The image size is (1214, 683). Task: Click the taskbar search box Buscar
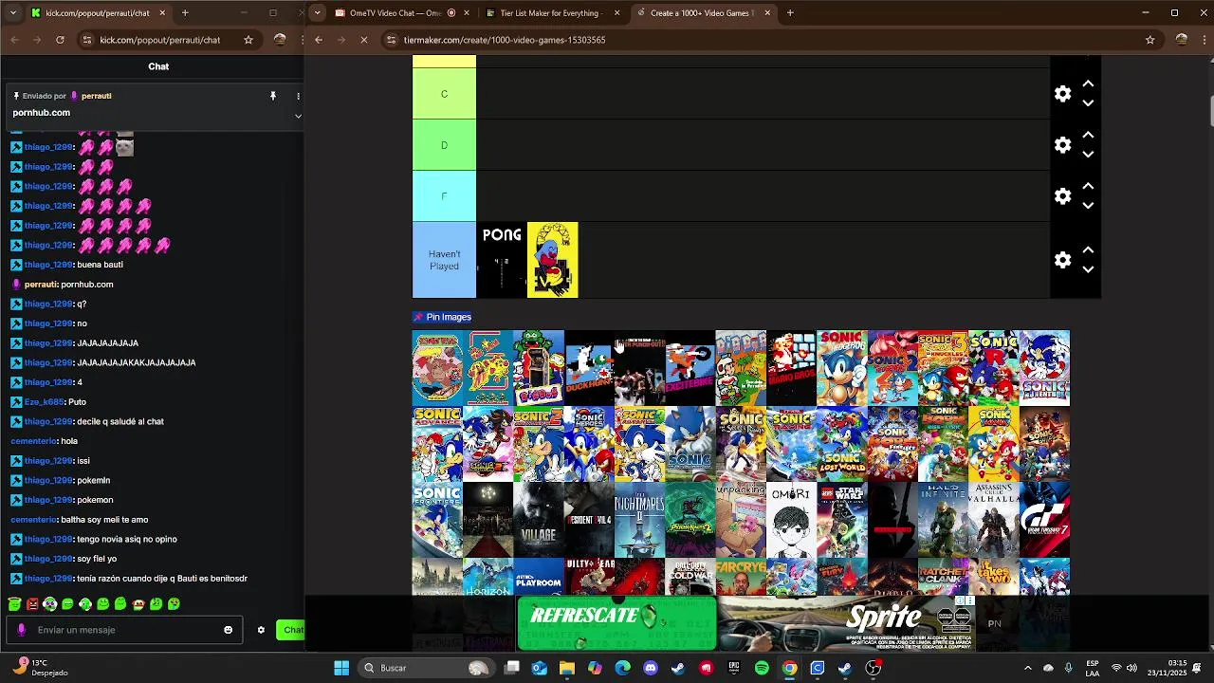coord(427,668)
